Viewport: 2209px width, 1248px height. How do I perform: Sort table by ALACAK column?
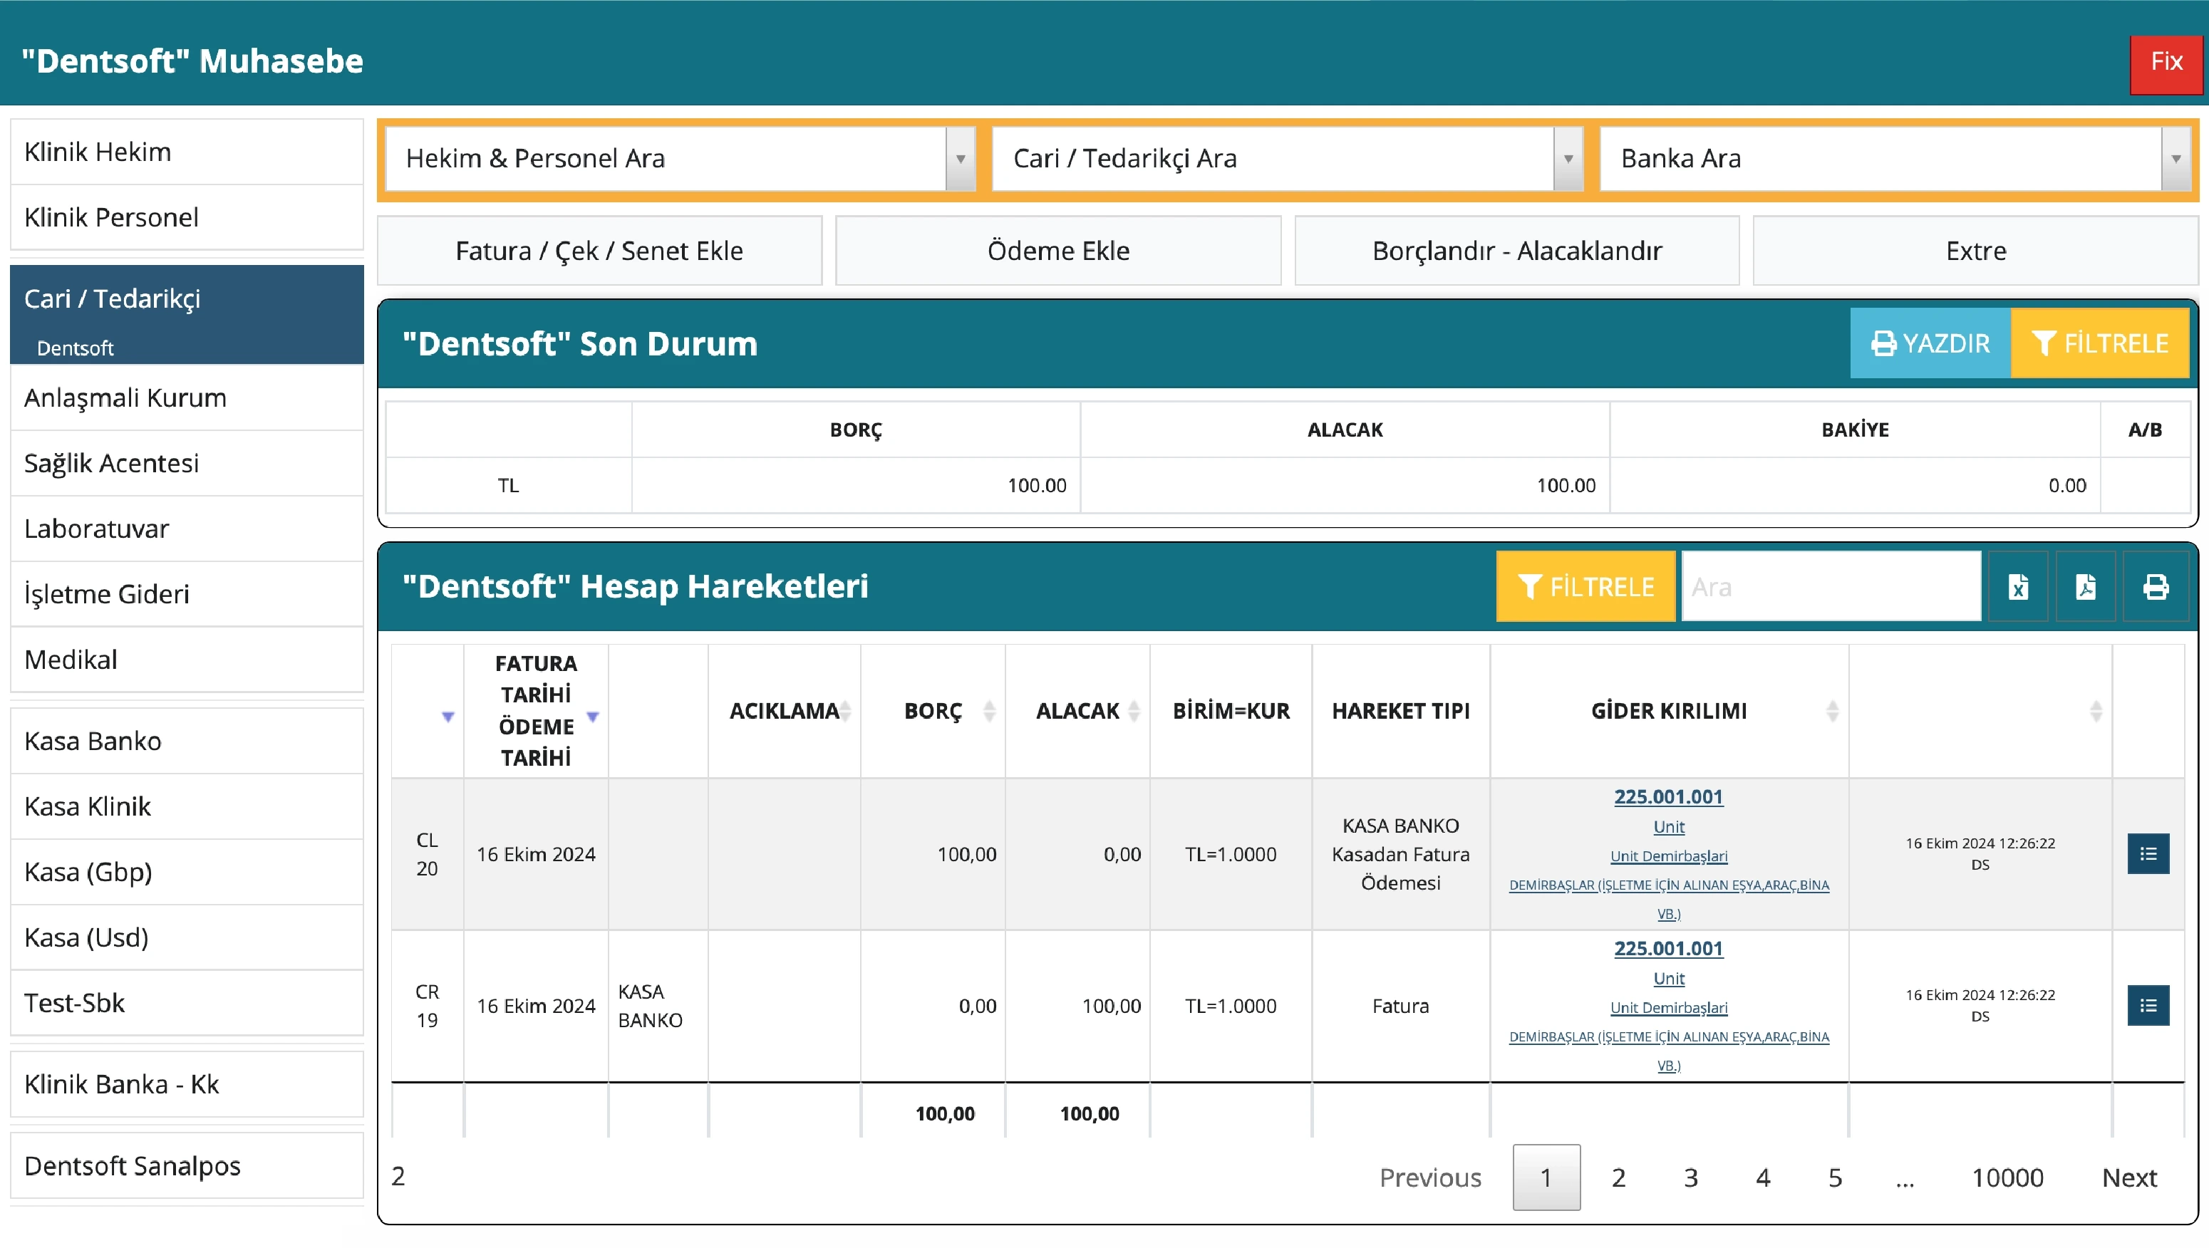coord(1077,711)
